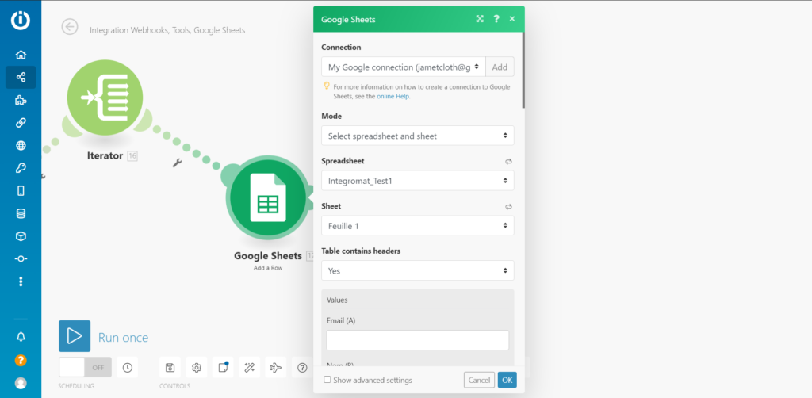
Task: Open Connections link icon in sidebar
Action: coord(21,123)
